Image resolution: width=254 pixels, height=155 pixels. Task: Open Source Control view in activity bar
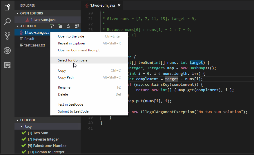pos(7,36)
